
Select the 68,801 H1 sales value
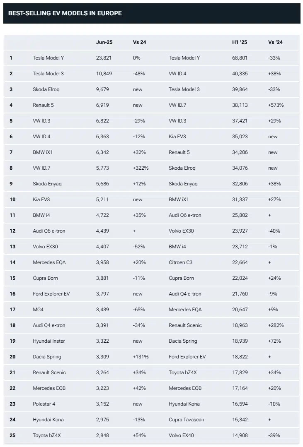pos(240,58)
